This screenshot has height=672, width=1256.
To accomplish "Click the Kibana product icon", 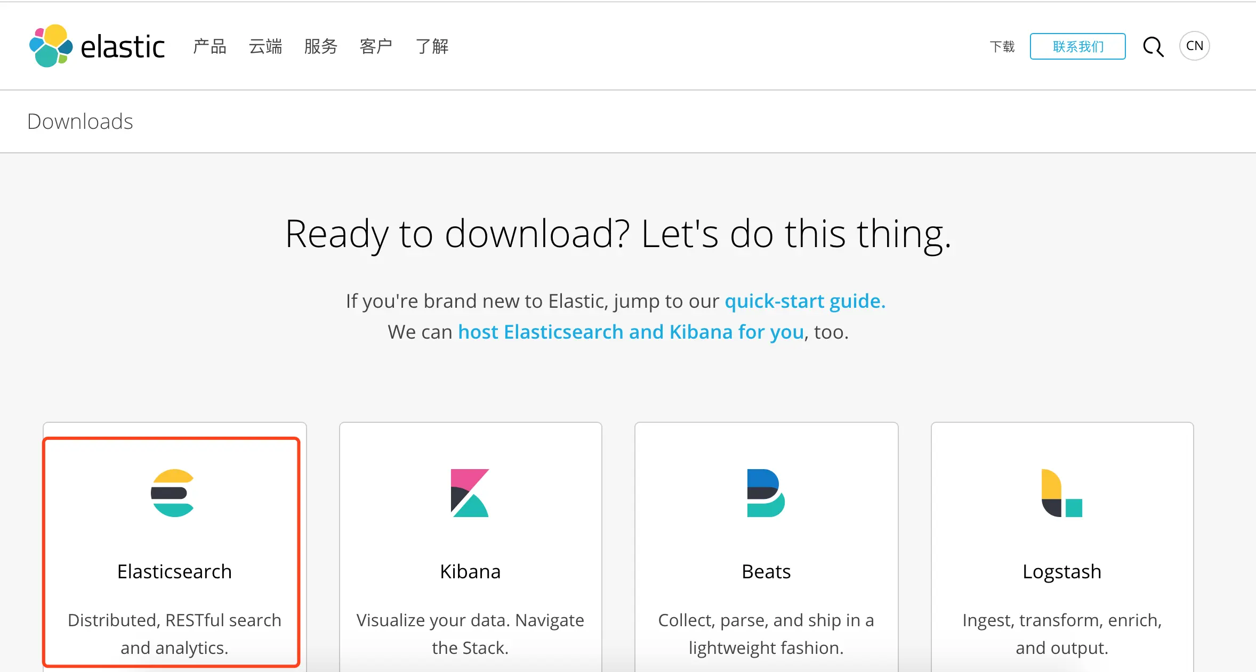I will [x=470, y=493].
